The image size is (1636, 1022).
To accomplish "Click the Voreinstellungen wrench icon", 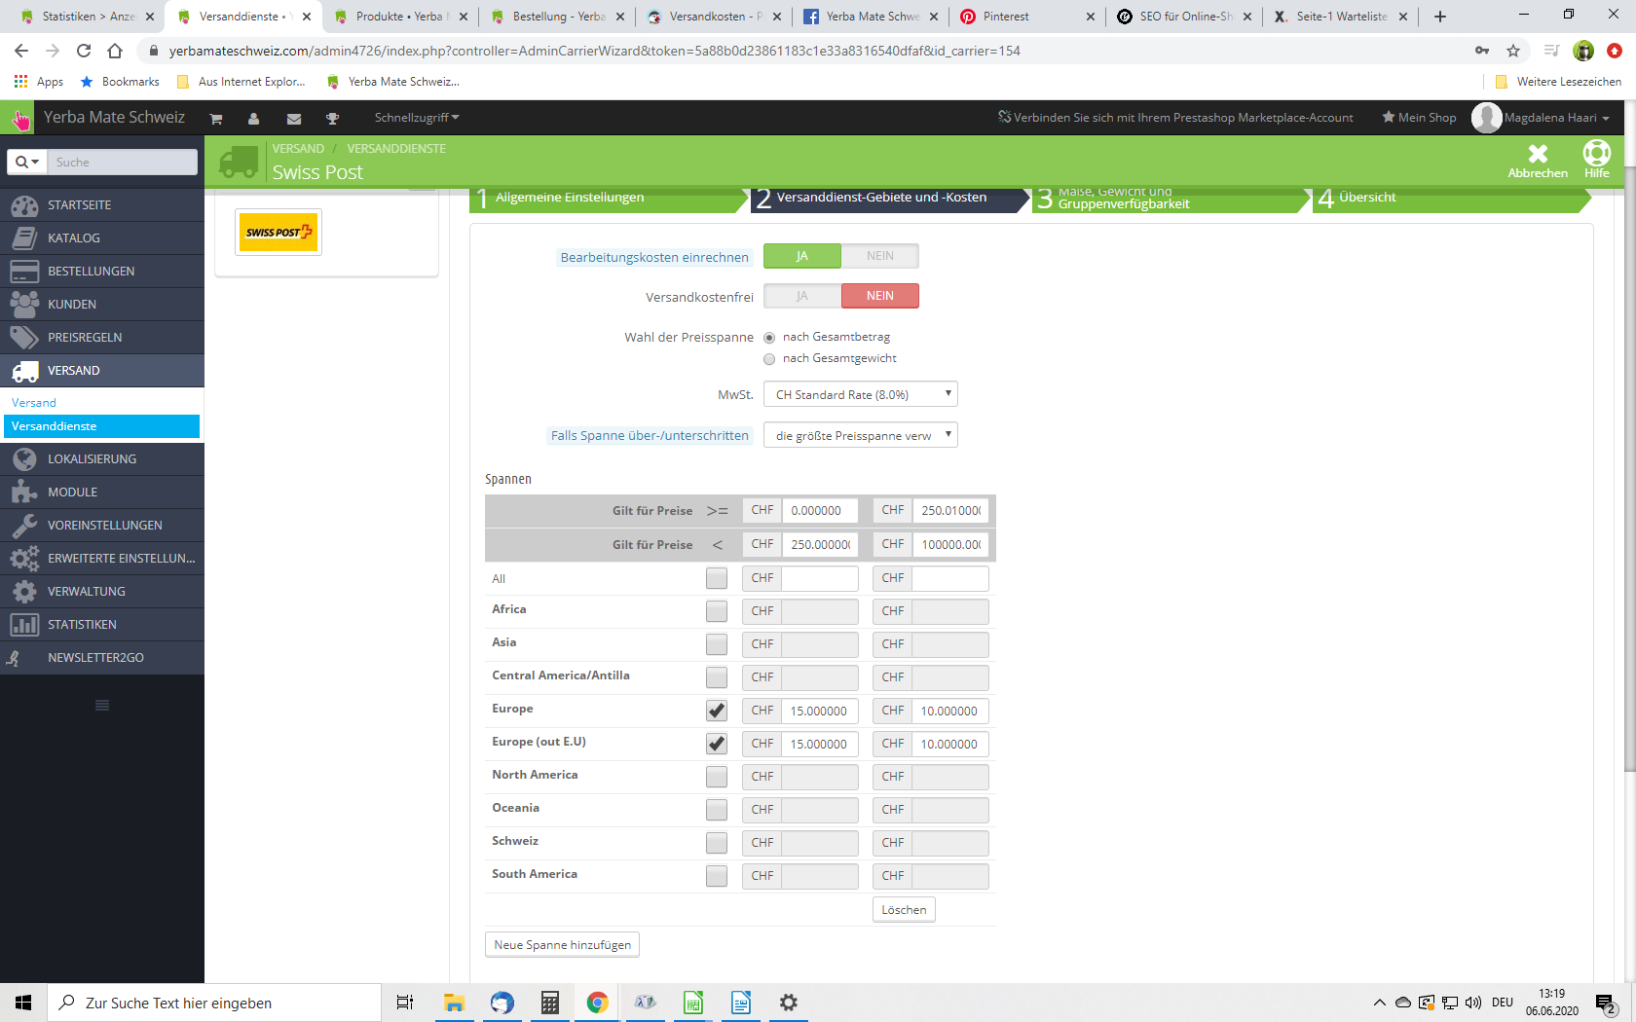I will [x=24, y=526].
